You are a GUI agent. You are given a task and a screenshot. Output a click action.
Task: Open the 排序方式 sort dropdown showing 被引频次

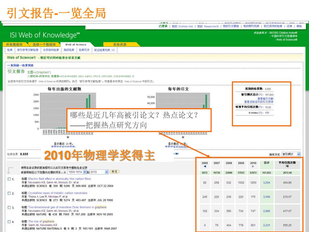pyautogui.click(x=291, y=154)
